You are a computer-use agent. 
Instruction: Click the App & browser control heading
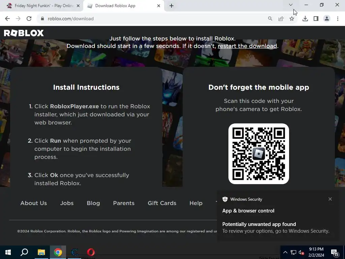[x=248, y=211]
